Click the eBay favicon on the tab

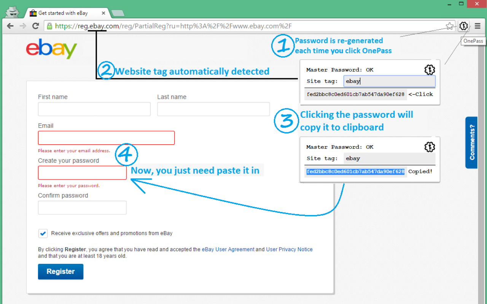coord(33,13)
